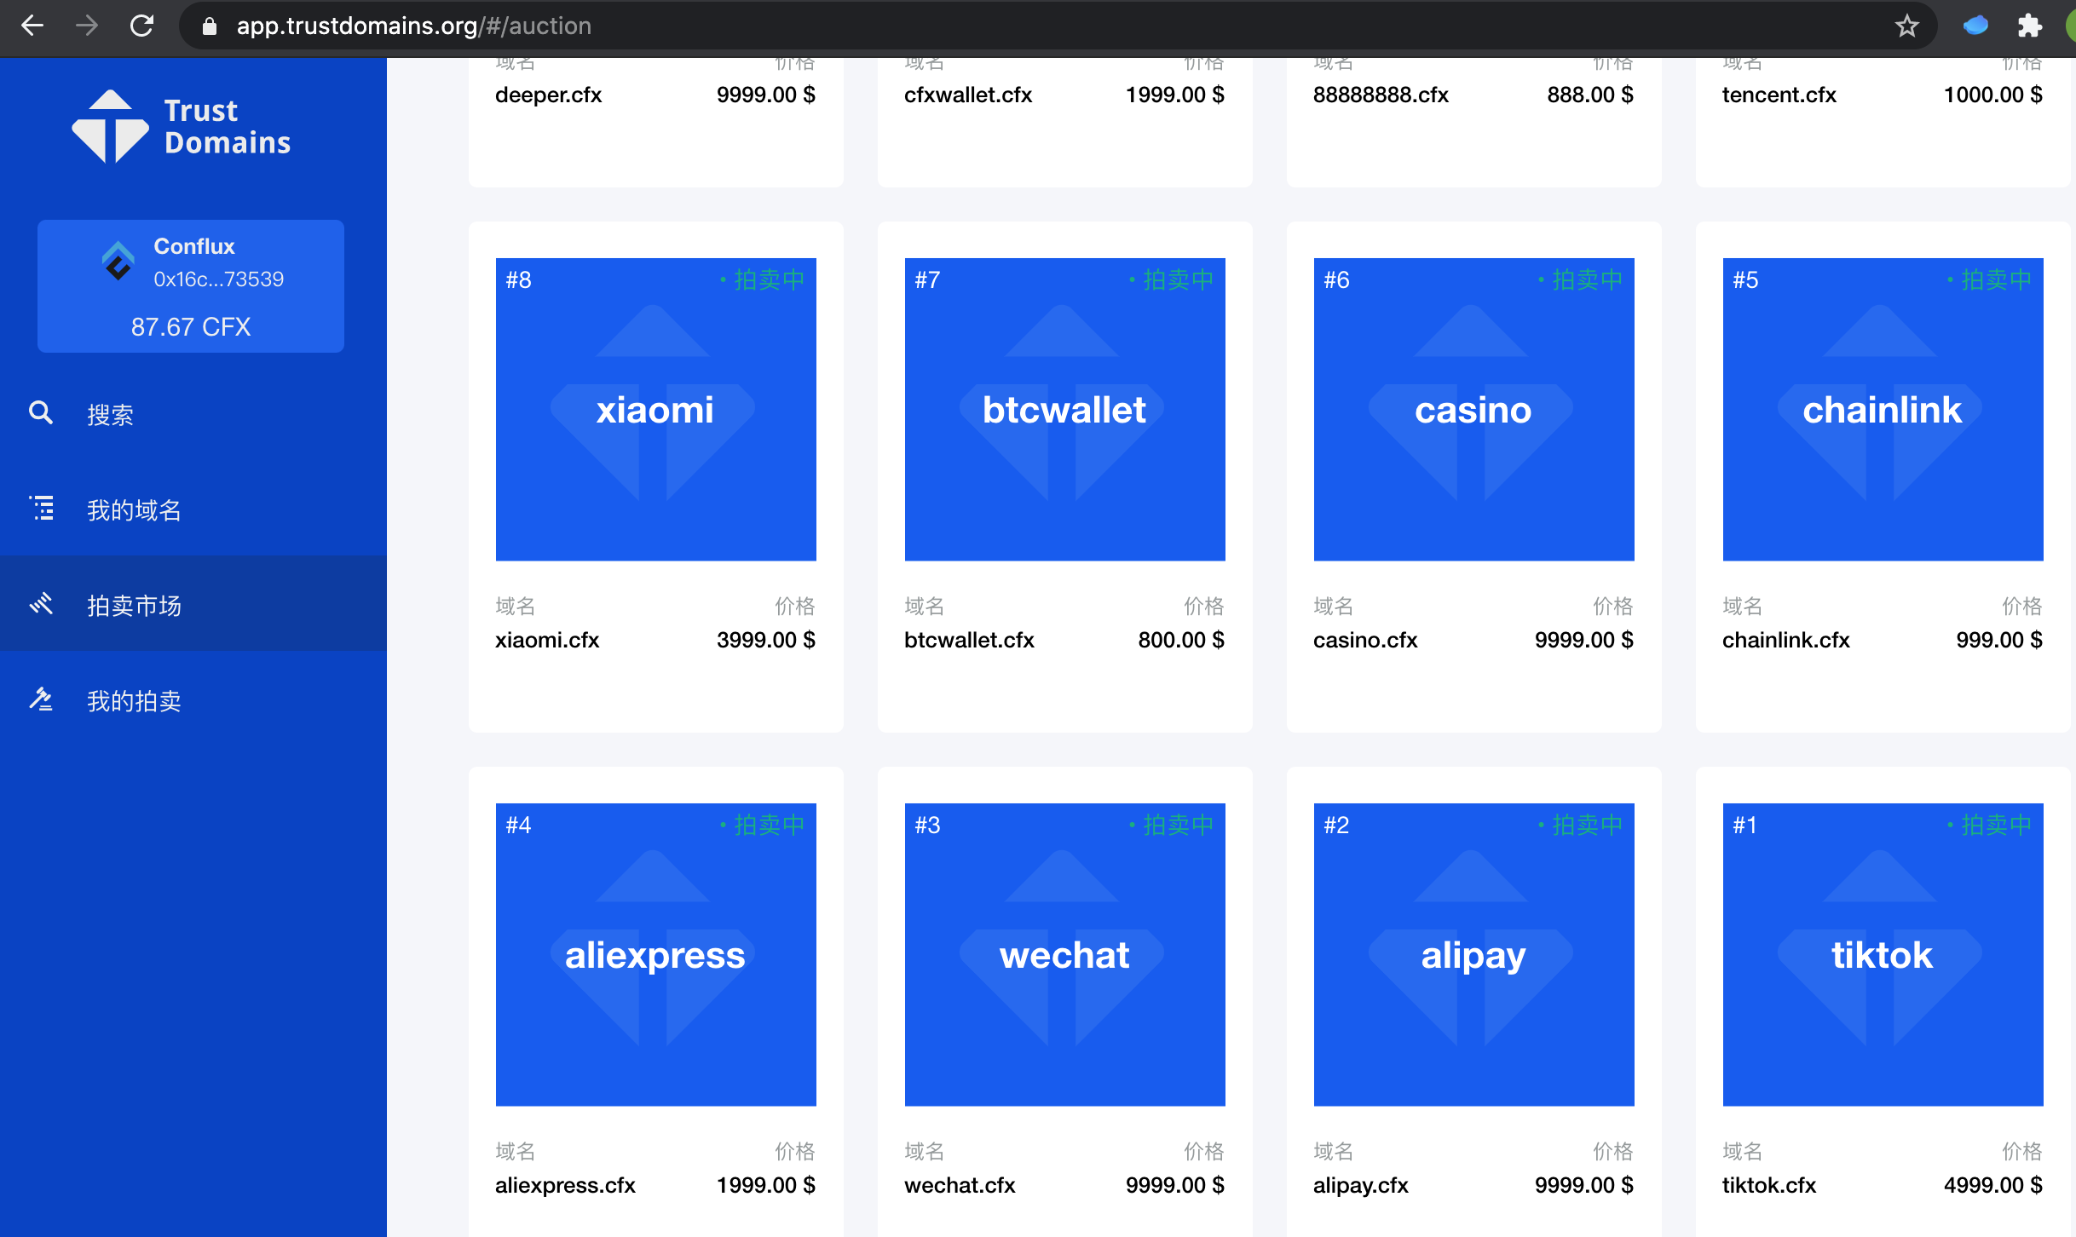The width and height of the screenshot is (2076, 1237).
Task: Click the address bar URL
Action: [x=414, y=26]
